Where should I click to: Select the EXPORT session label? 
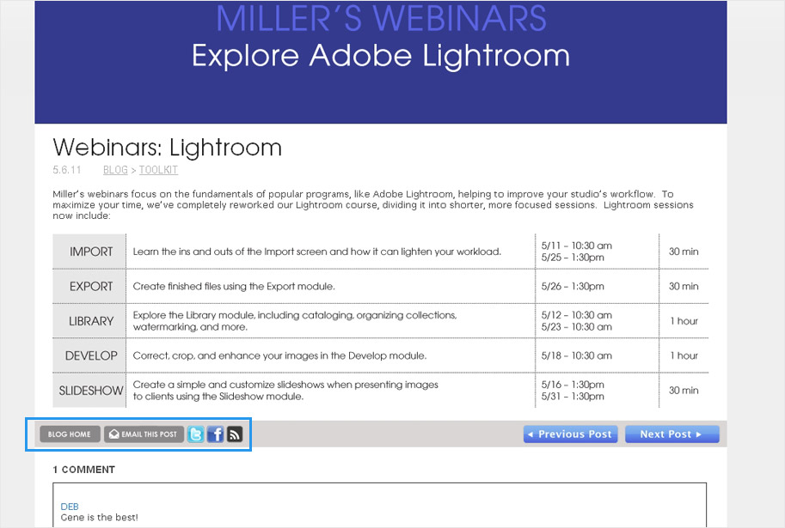pos(90,287)
